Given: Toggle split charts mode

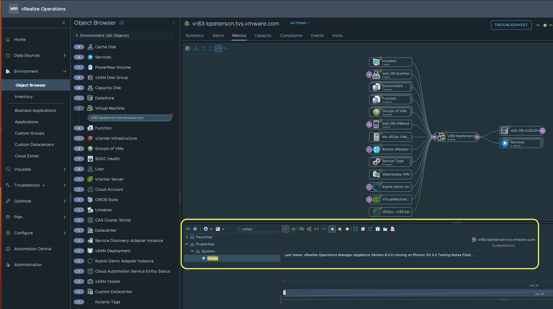Looking at the screenshot, I should (286, 229).
